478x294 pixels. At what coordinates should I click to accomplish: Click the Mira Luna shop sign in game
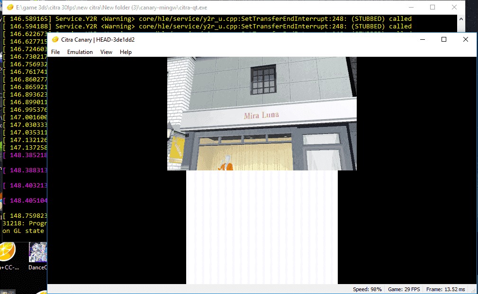(261, 115)
